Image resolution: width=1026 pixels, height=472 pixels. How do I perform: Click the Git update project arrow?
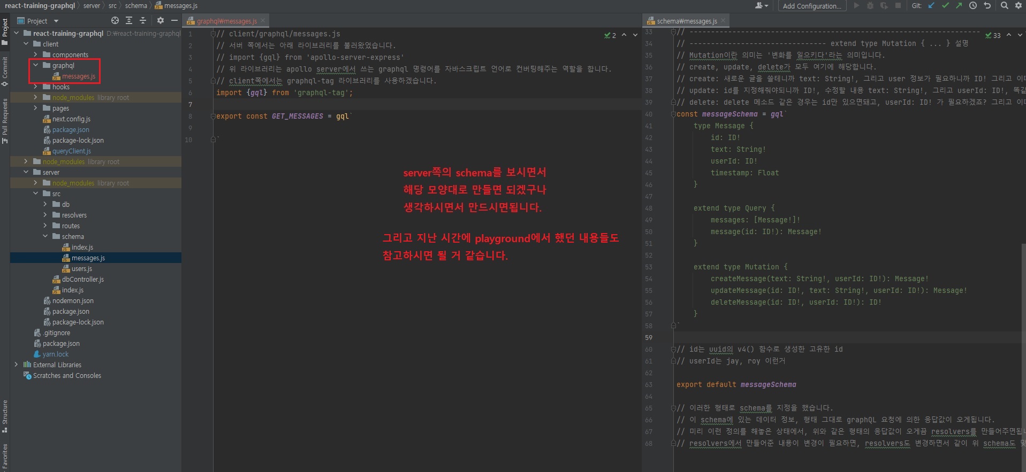(x=931, y=6)
